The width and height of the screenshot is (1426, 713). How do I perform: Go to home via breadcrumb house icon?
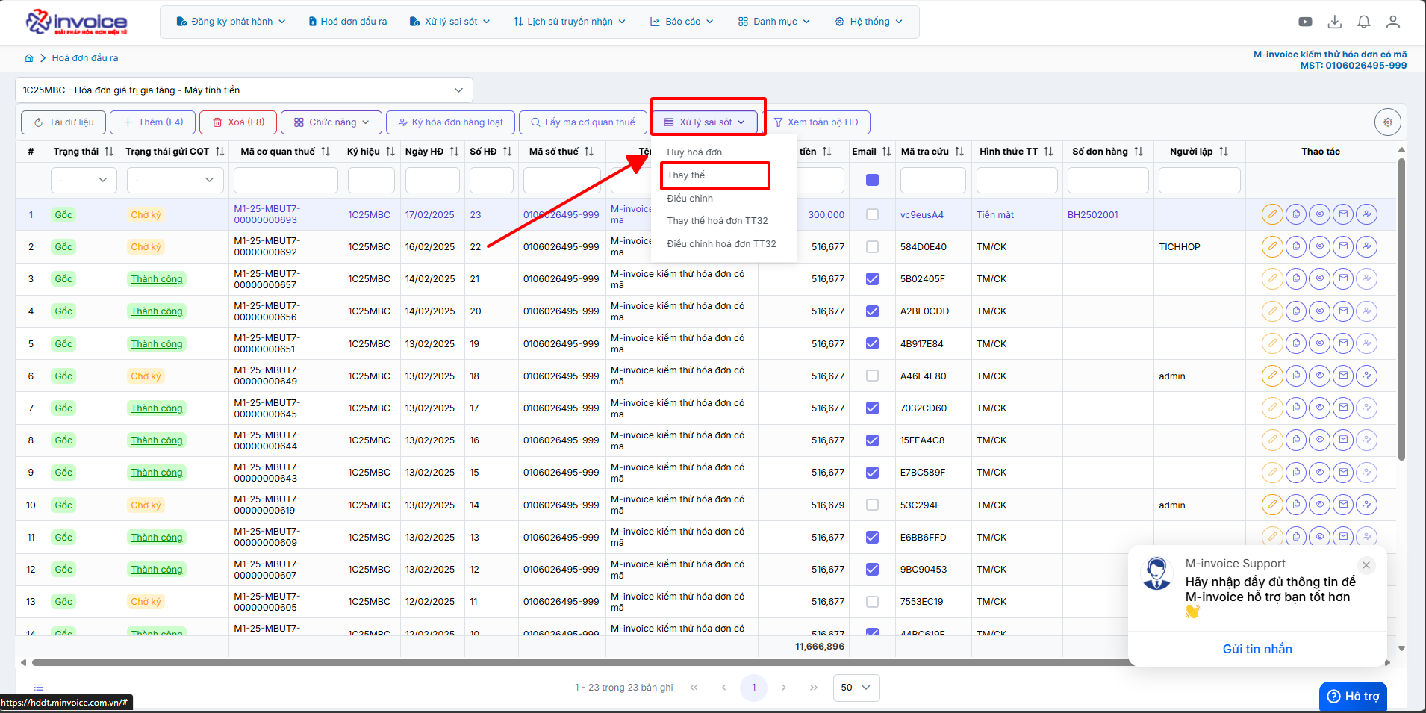(x=29, y=57)
